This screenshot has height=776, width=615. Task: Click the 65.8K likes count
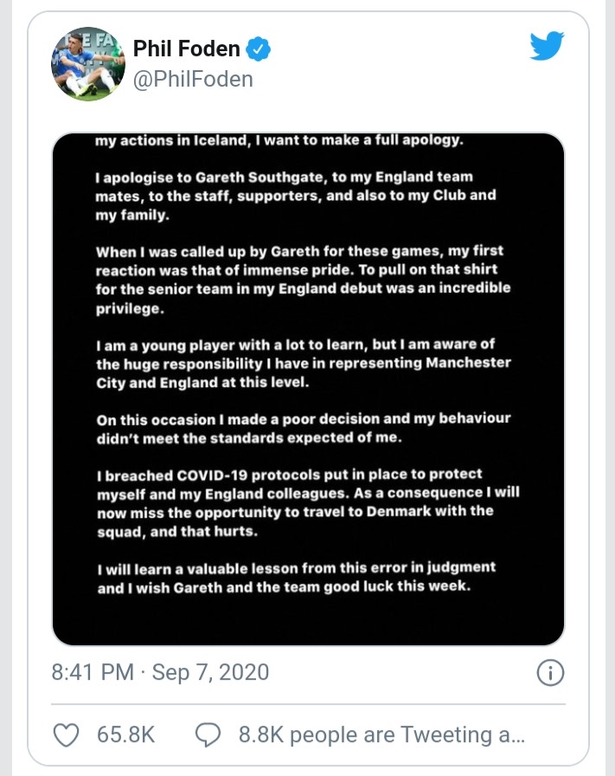[x=126, y=735]
